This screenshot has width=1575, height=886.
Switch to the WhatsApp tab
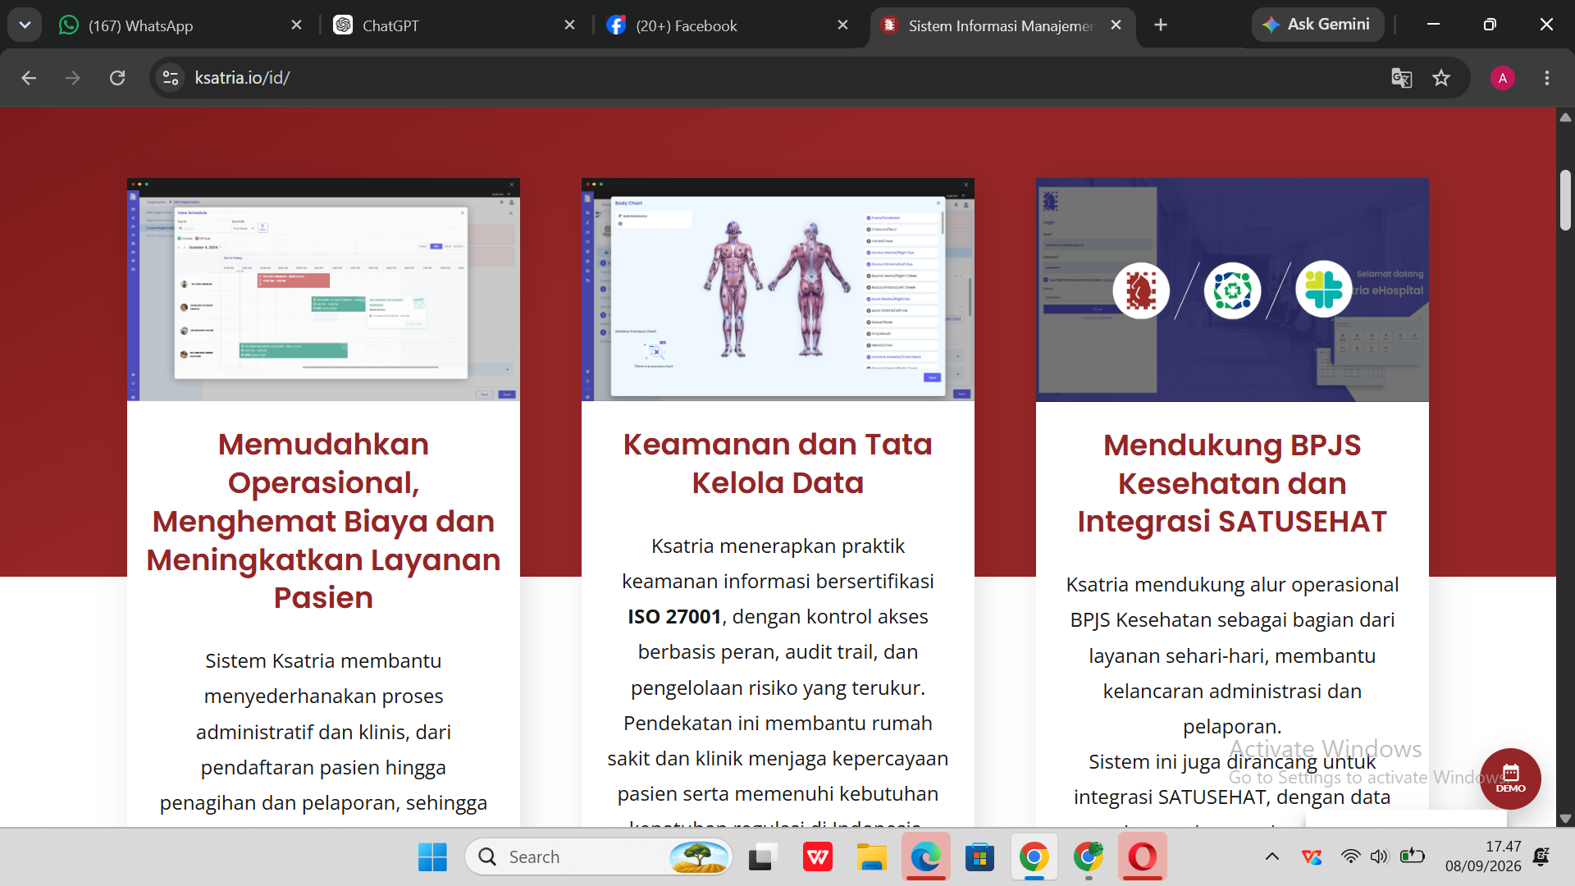(179, 25)
